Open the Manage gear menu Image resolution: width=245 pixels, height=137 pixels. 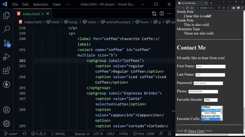[7, 123]
